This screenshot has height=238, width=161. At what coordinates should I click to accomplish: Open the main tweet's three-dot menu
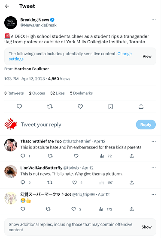click(154, 20)
